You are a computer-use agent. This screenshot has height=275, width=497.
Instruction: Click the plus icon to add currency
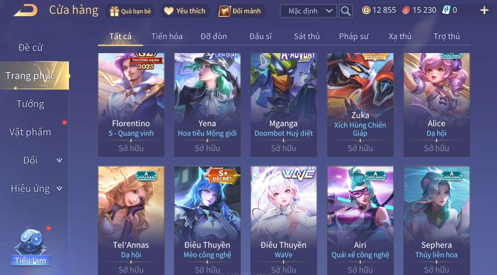point(484,11)
